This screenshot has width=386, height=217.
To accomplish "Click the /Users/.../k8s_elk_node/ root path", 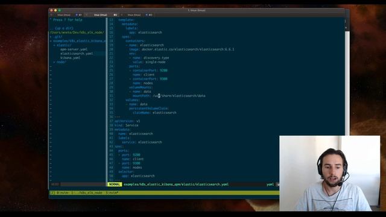I will click(77, 33).
